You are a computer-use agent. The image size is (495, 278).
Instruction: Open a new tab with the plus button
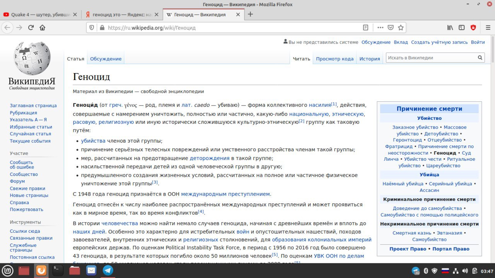coord(250,14)
